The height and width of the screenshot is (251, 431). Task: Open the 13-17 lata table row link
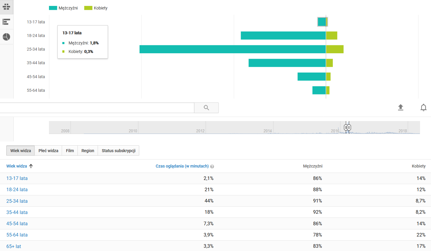tap(17, 178)
